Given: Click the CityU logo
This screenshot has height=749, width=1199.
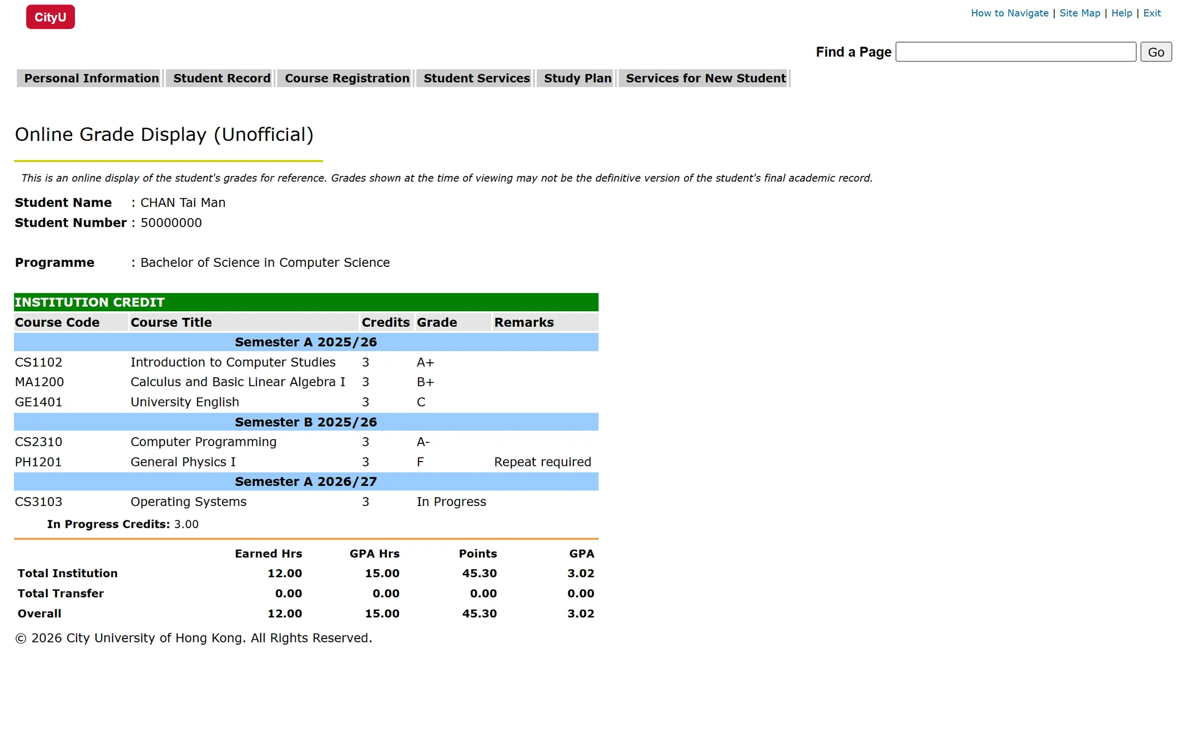Looking at the screenshot, I should coord(51,17).
